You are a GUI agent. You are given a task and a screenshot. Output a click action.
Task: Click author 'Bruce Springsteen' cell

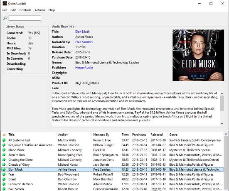pyautogui.click(x=70, y=155)
